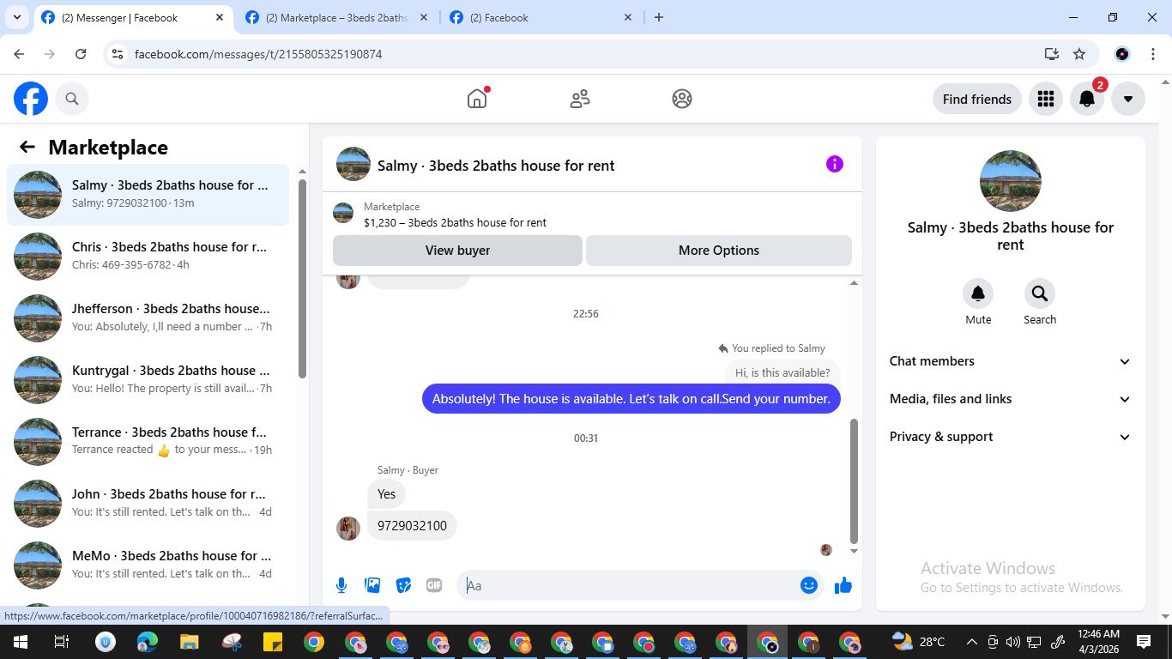Open Sticky Notes from the taskbar

(273, 642)
